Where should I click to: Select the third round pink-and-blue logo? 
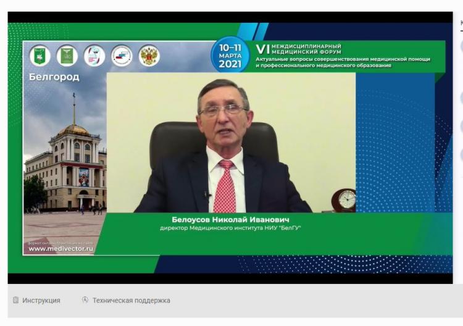point(94,56)
